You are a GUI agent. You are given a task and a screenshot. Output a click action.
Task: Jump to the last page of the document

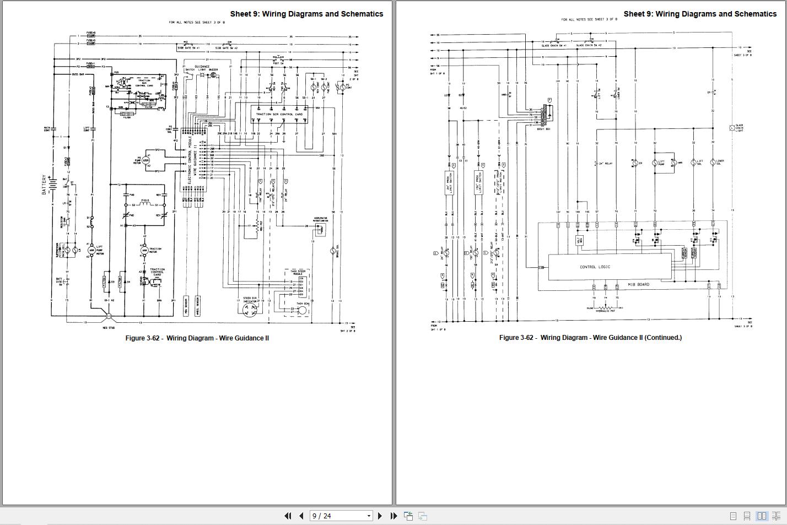(394, 516)
